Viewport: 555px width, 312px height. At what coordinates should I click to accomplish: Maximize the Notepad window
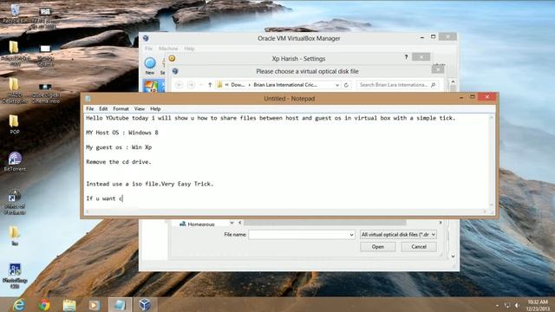point(473,97)
